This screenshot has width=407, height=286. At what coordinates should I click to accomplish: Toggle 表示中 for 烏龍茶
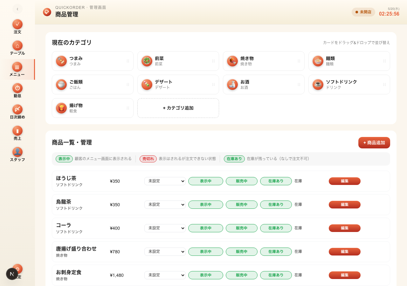coord(206,205)
